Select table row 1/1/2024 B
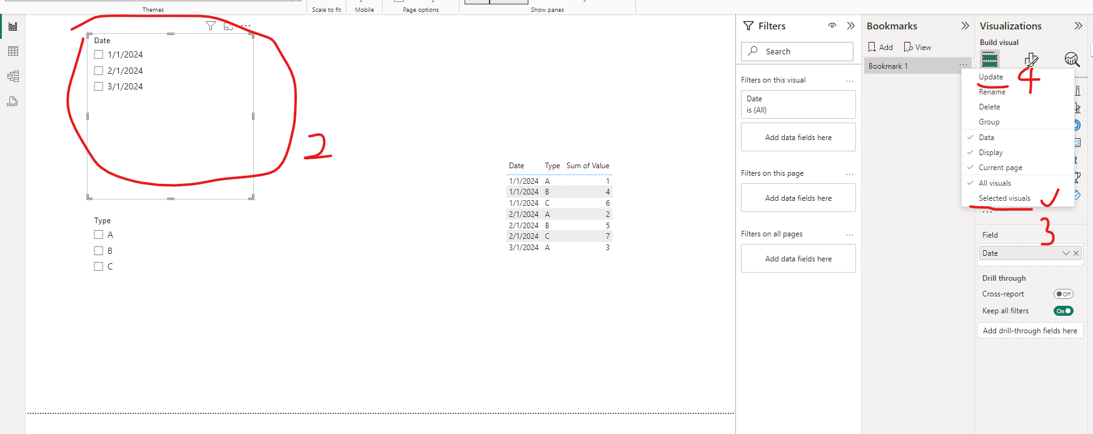1093x434 pixels. 559,192
